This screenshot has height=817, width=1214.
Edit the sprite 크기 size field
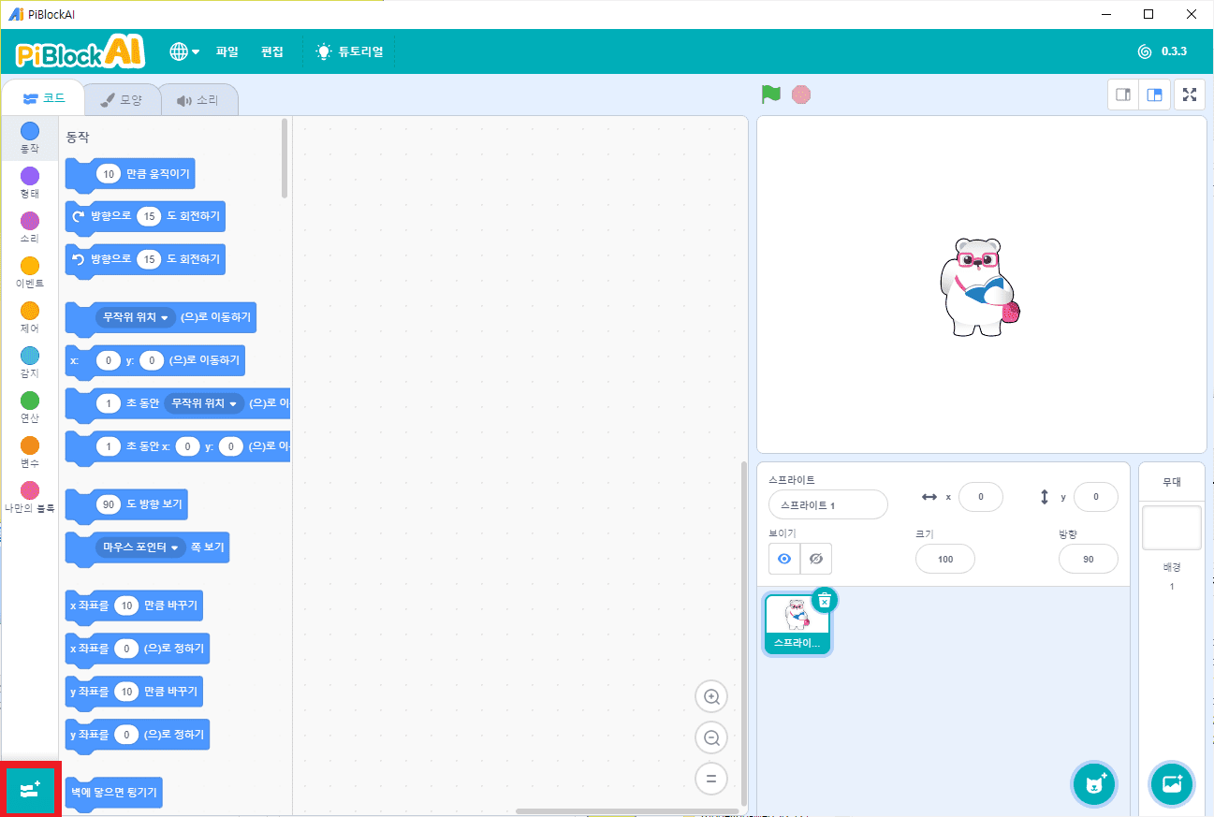tap(945, 559)
